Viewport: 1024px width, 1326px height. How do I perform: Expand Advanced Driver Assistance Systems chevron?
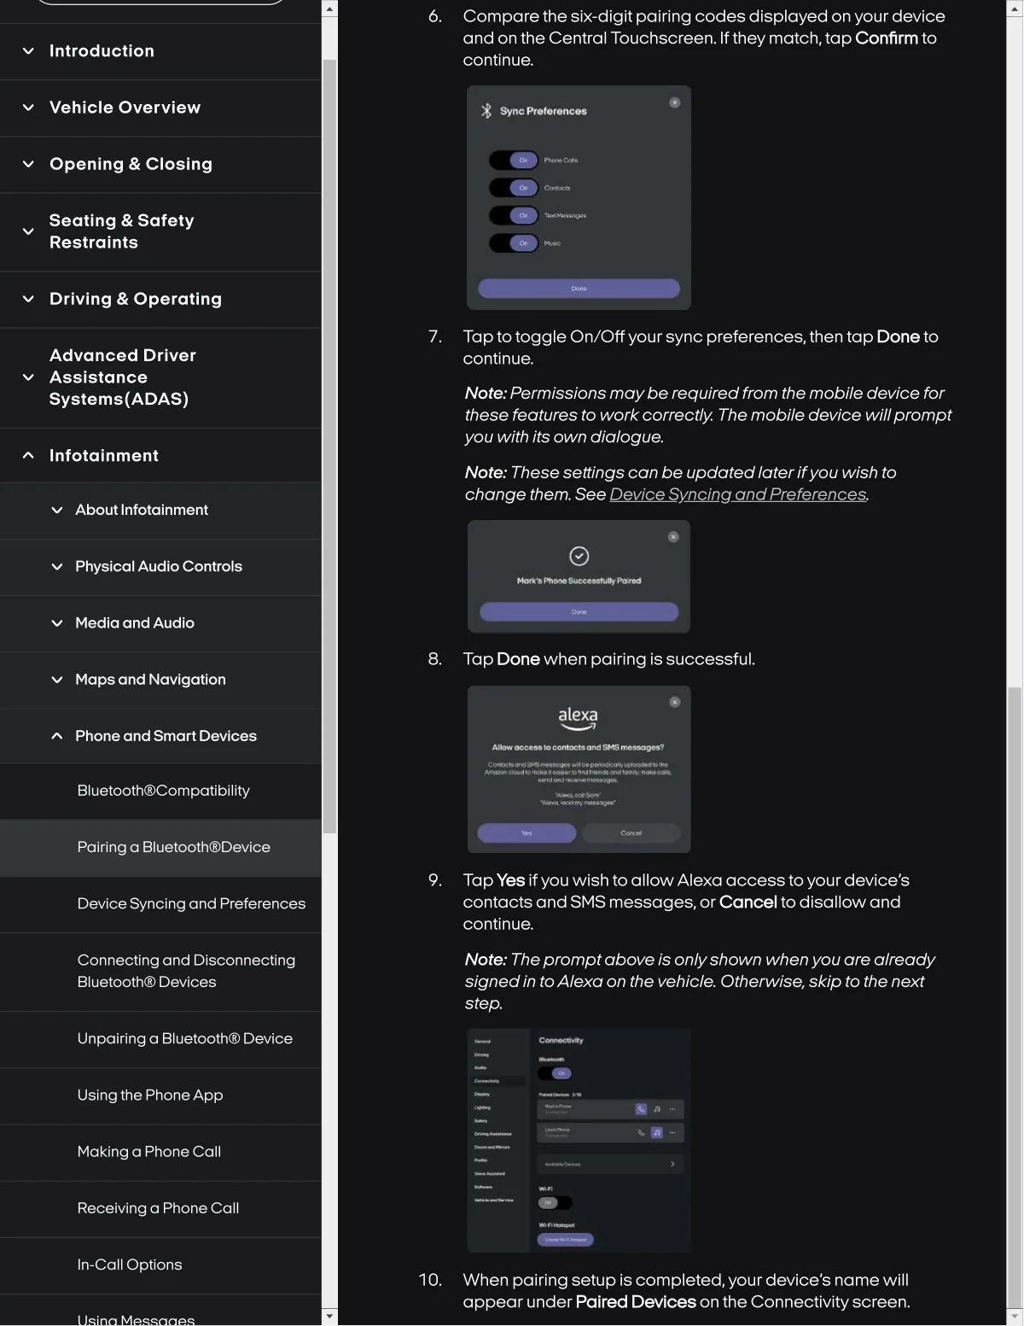click(28, 377)
